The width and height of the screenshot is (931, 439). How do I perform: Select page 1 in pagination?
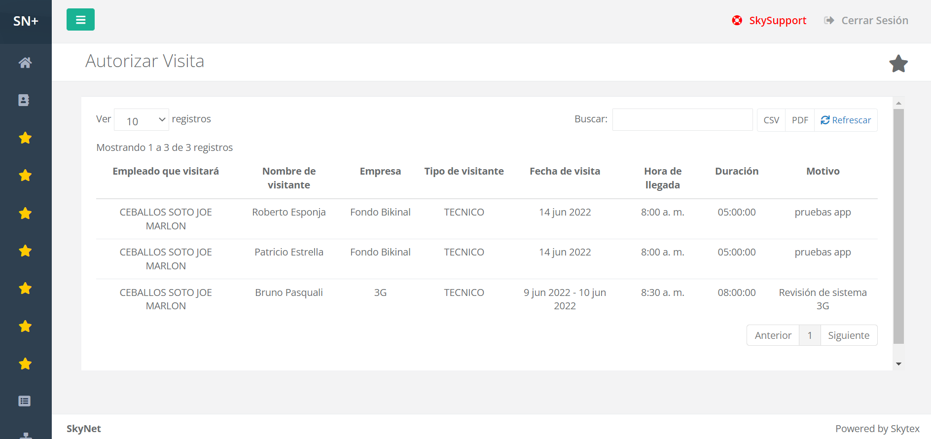tap(810, 335)
